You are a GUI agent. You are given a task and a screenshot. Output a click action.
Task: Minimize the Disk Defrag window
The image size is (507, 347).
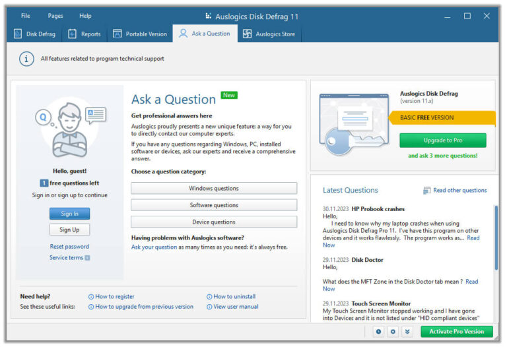447,16
